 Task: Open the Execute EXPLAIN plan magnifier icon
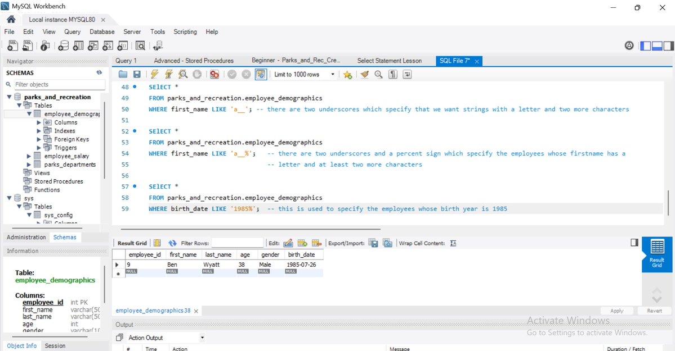[x=182, y=74]
